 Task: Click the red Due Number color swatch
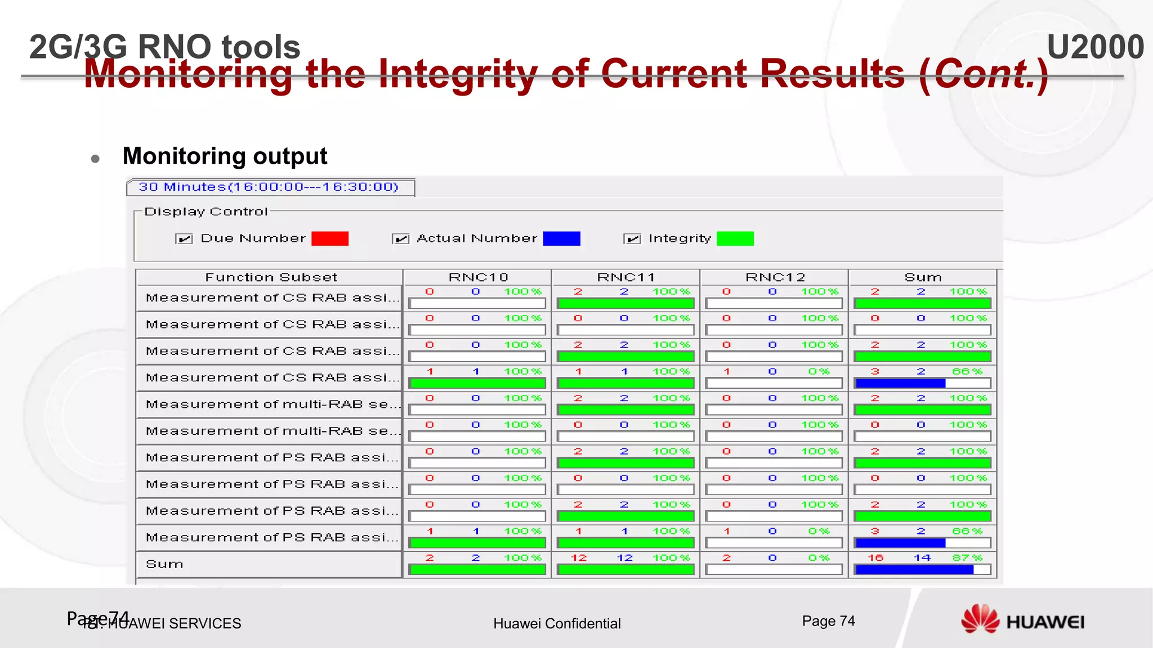pos(330,238)
